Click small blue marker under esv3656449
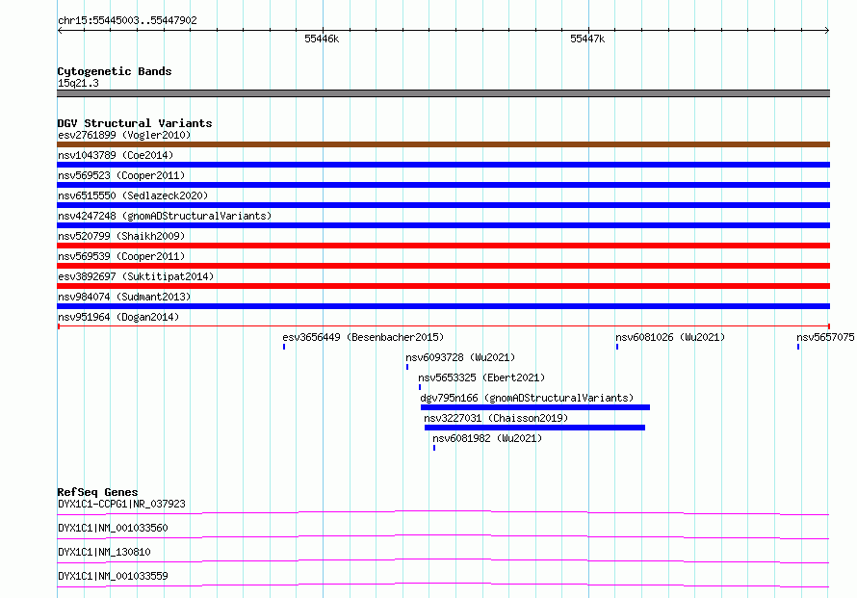The width and height of the screenshot is (857, 598). tap(284, 347)
